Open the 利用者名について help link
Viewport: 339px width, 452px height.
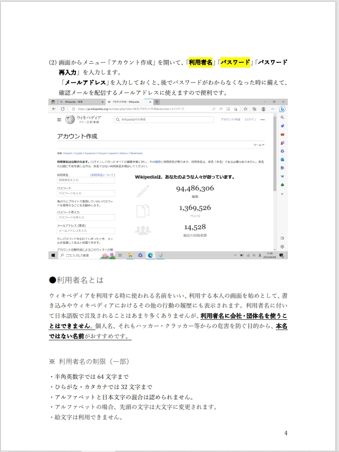coord(102,175)
